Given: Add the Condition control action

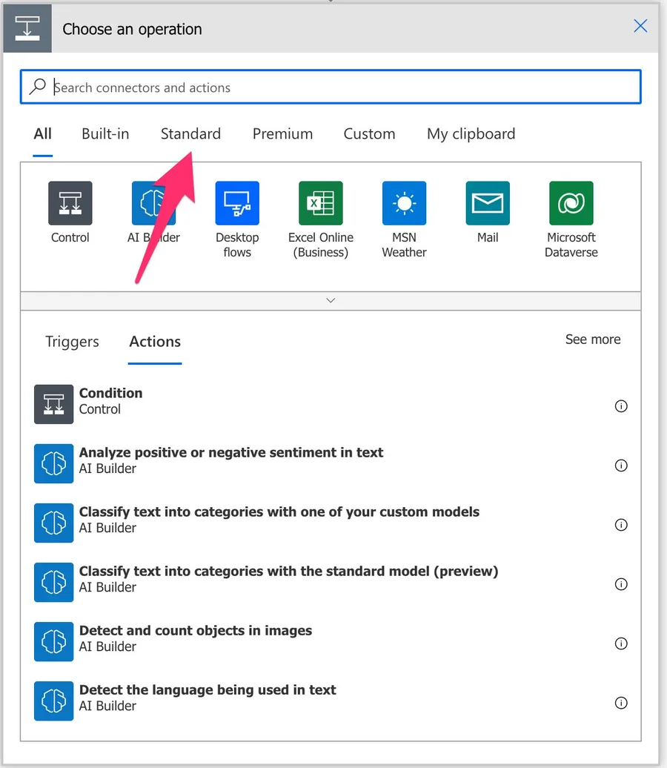Looking at the screenshot, I should [111, 400].
